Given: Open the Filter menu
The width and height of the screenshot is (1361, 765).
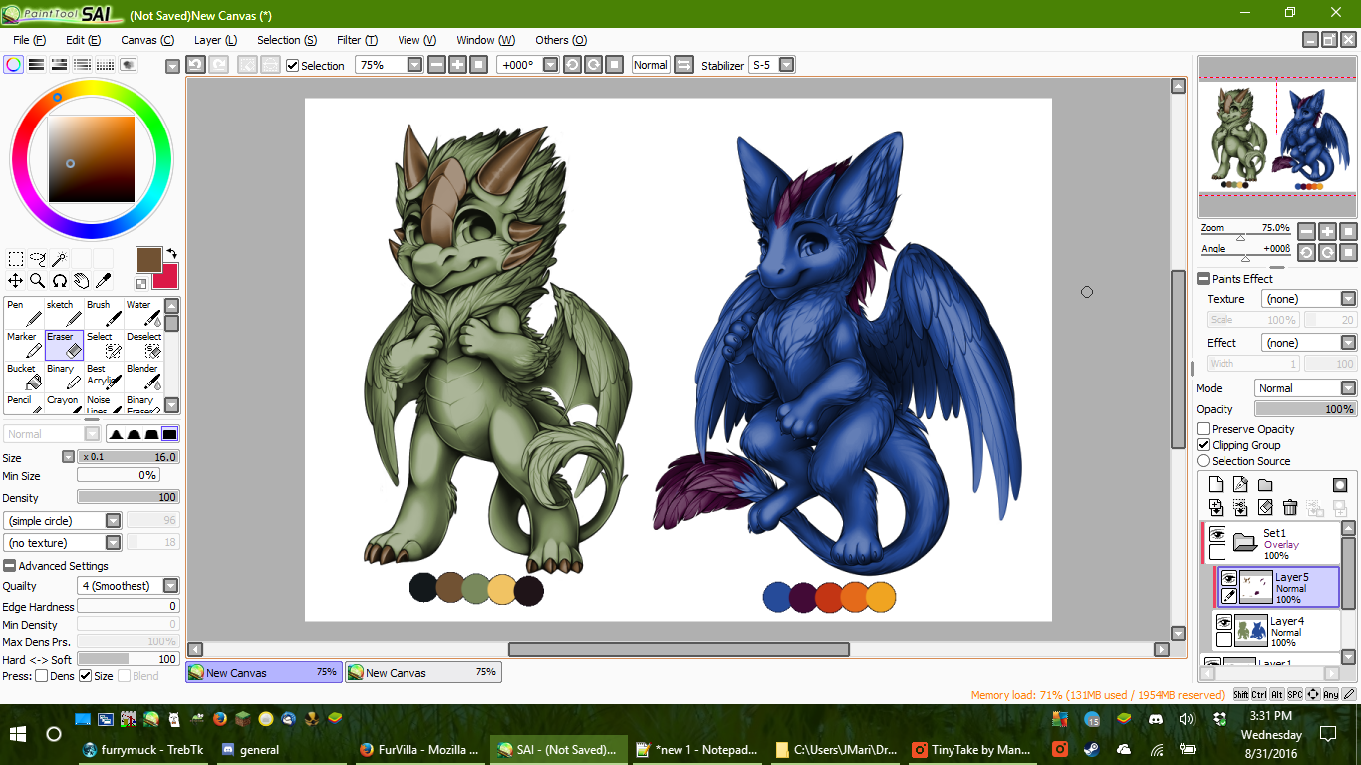Looking at the screenshot, I should (357, 40).
